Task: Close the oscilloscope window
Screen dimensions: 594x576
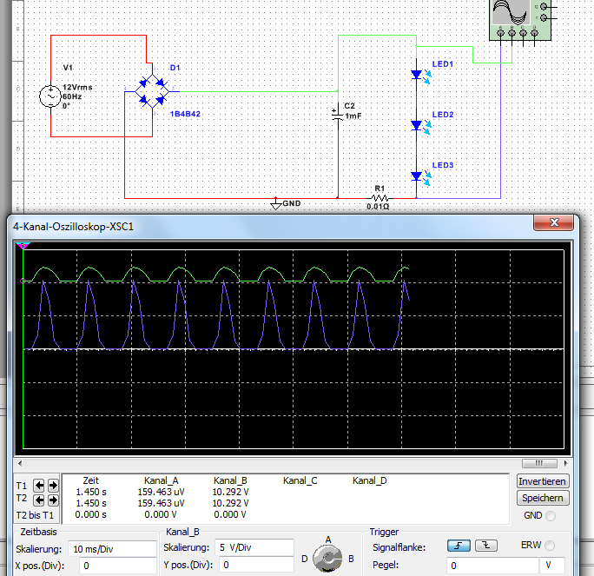Action: (553, 222)
